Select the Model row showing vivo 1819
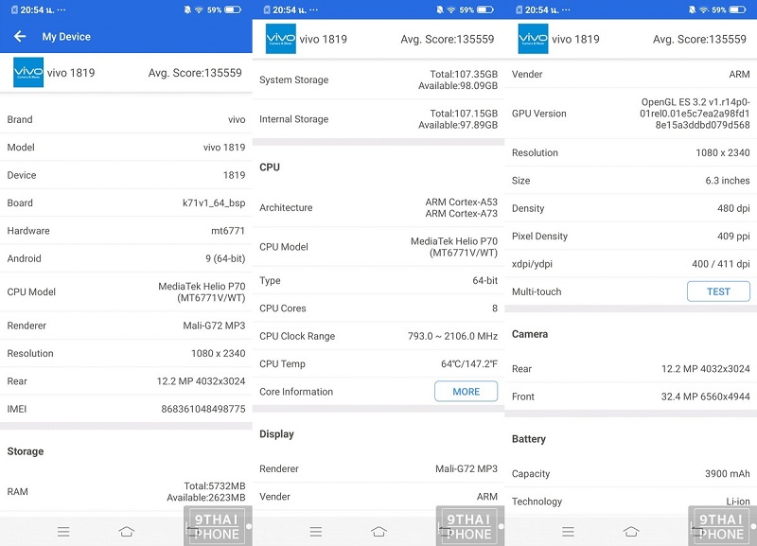Screen dimensions: 757x546 [126, 148]
